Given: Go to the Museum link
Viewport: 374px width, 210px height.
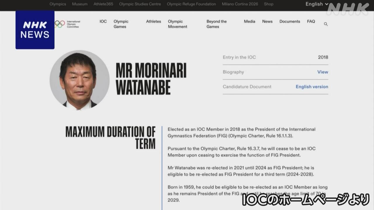Looking at the screenshot, I should pyautogui.click(x=80, y=4).
